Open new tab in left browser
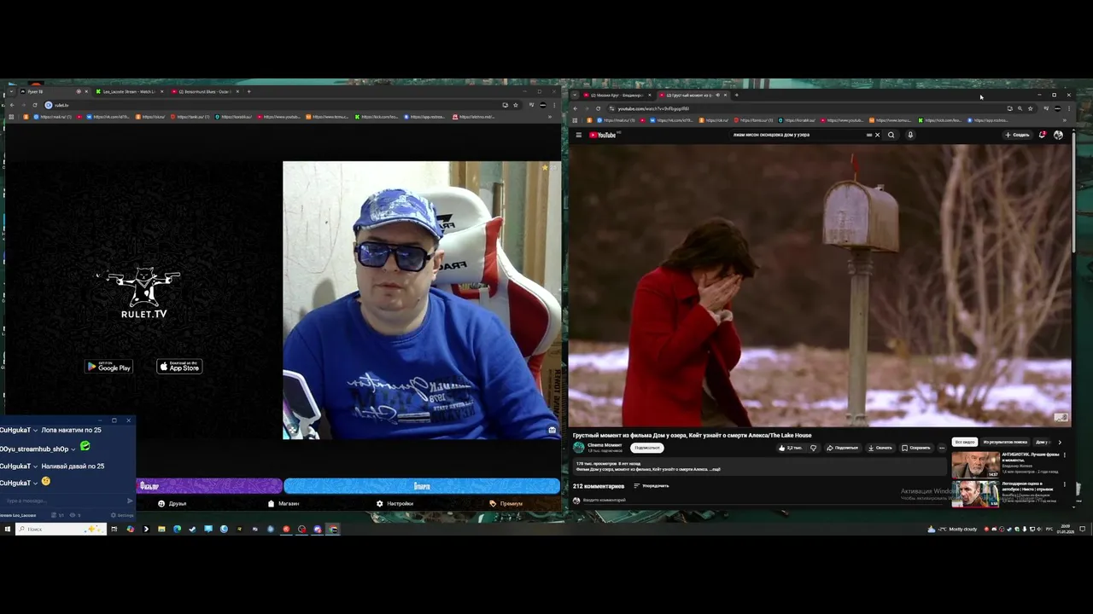Image resolution: width=1093 pixels, height=614 pixels. click(248, 91)
